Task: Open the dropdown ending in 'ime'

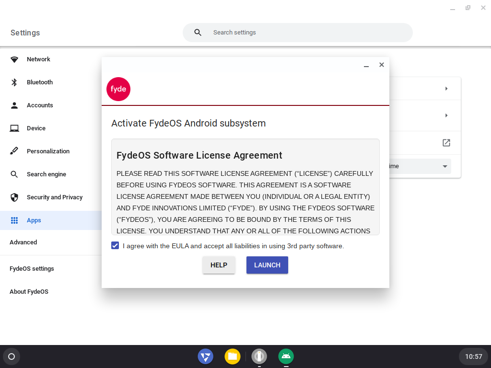Action: (420, 166)
